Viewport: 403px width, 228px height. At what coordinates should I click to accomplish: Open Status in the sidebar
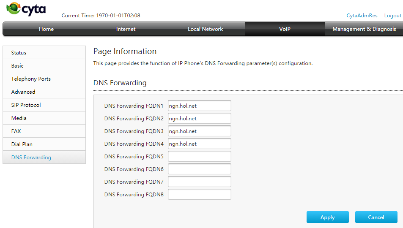pos(44,53)
